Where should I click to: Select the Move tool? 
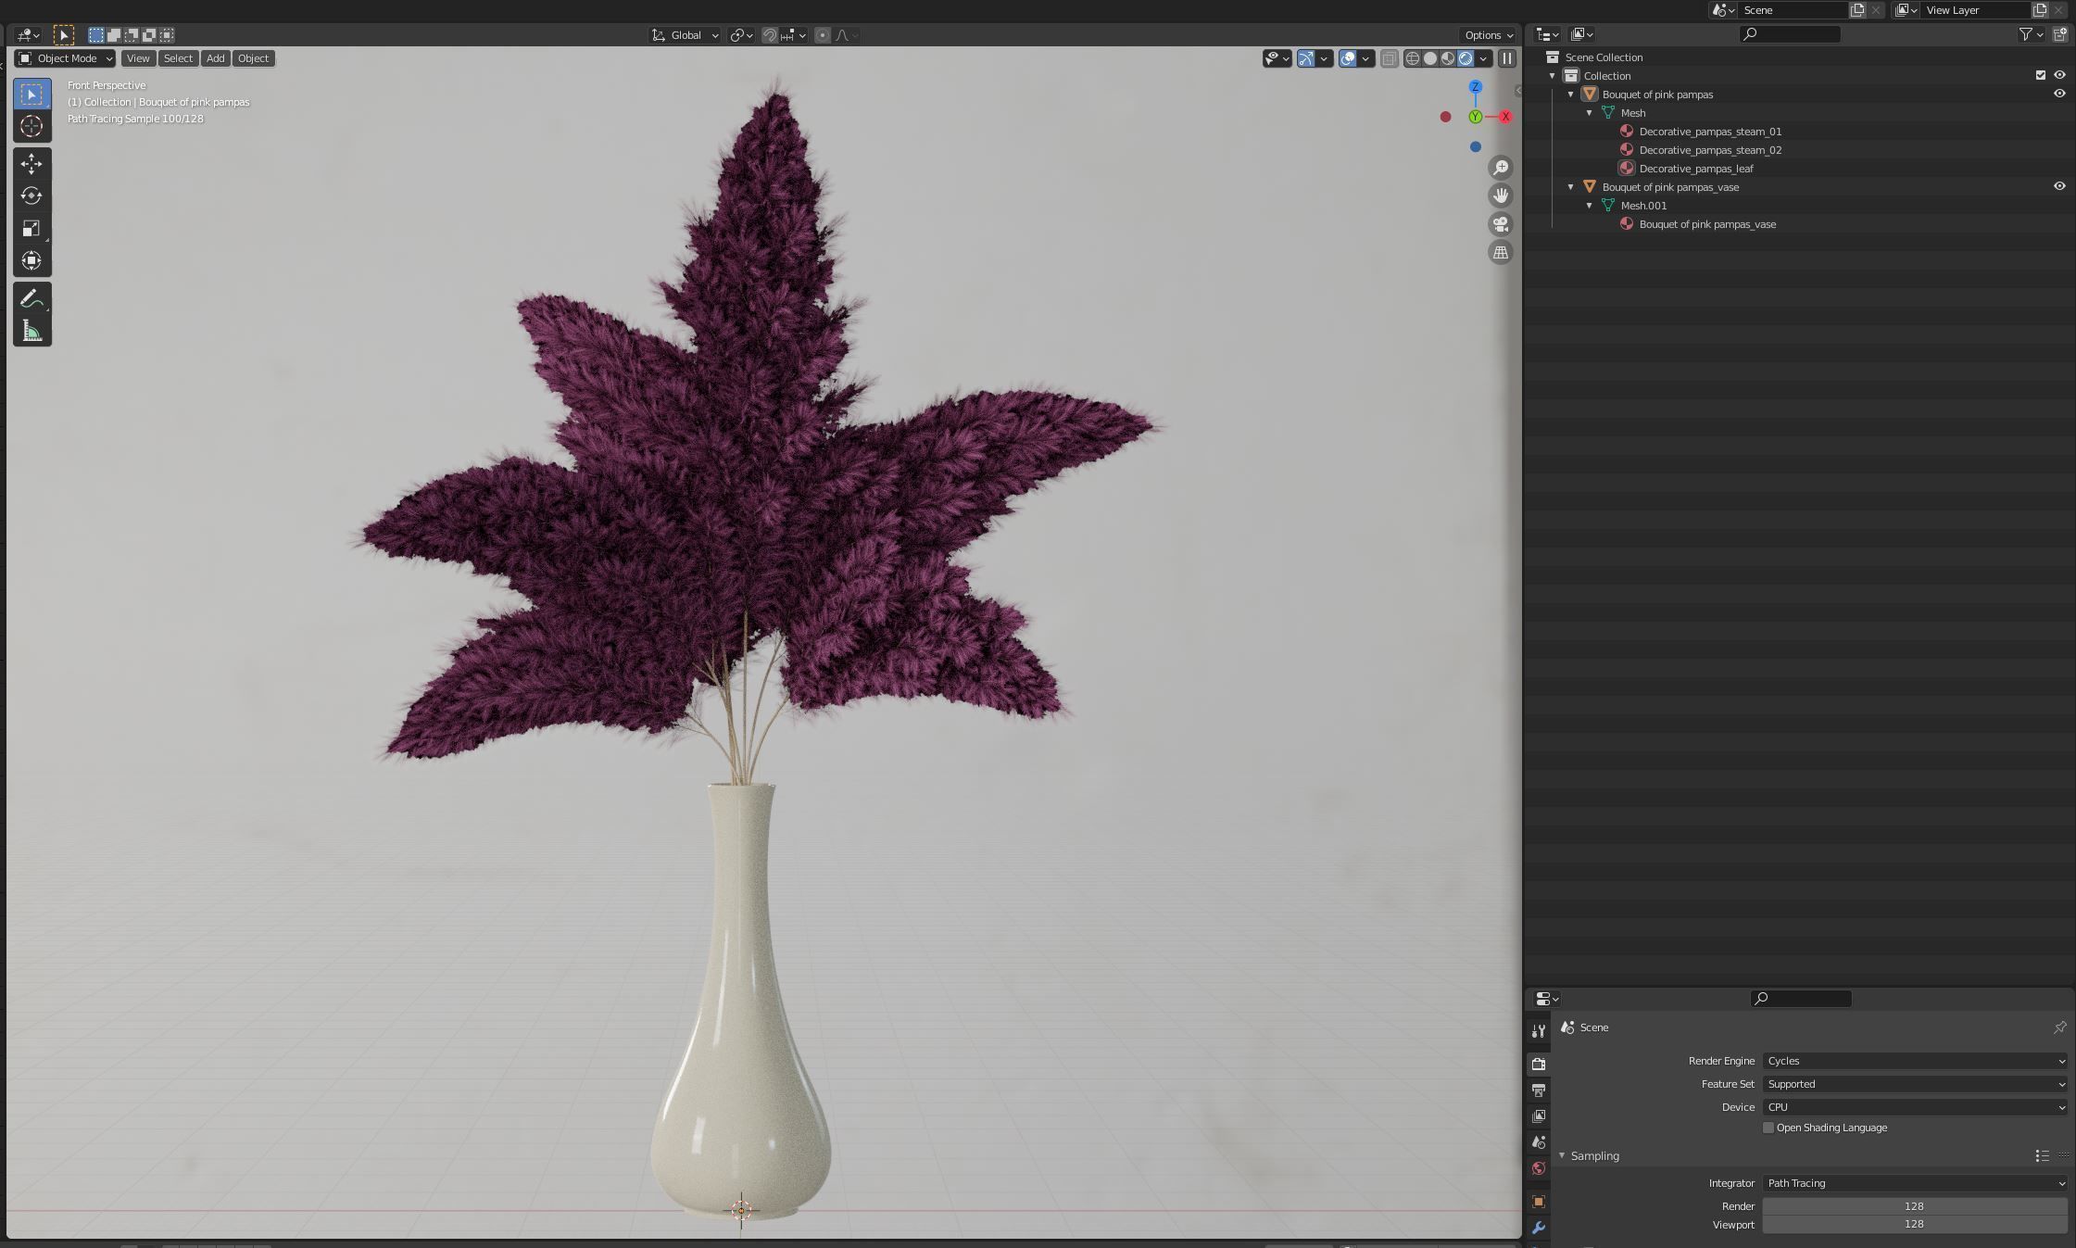(31, 164)
